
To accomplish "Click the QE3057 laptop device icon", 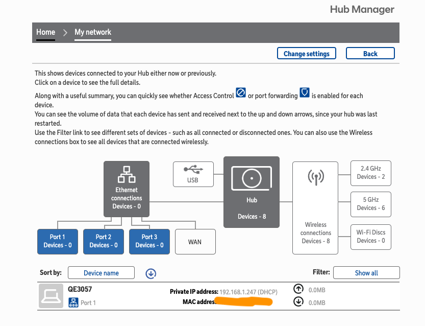I will [x=52, y=296].
